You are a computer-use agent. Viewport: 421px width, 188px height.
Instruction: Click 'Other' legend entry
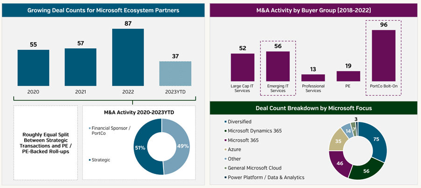click(232, 159)
